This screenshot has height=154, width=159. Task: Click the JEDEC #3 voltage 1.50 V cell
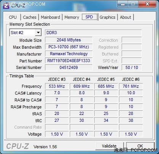pyautogui.click(x=57, y=134)
